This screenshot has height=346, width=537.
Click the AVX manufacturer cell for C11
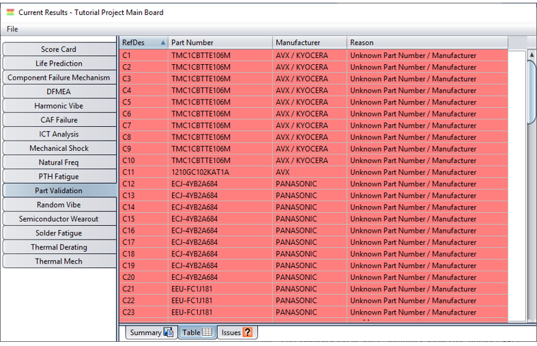(310, 172)
